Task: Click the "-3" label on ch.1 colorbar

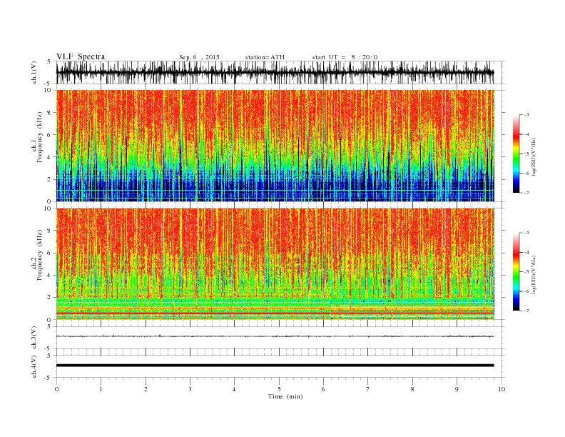Action: click(x=526, y=115)
